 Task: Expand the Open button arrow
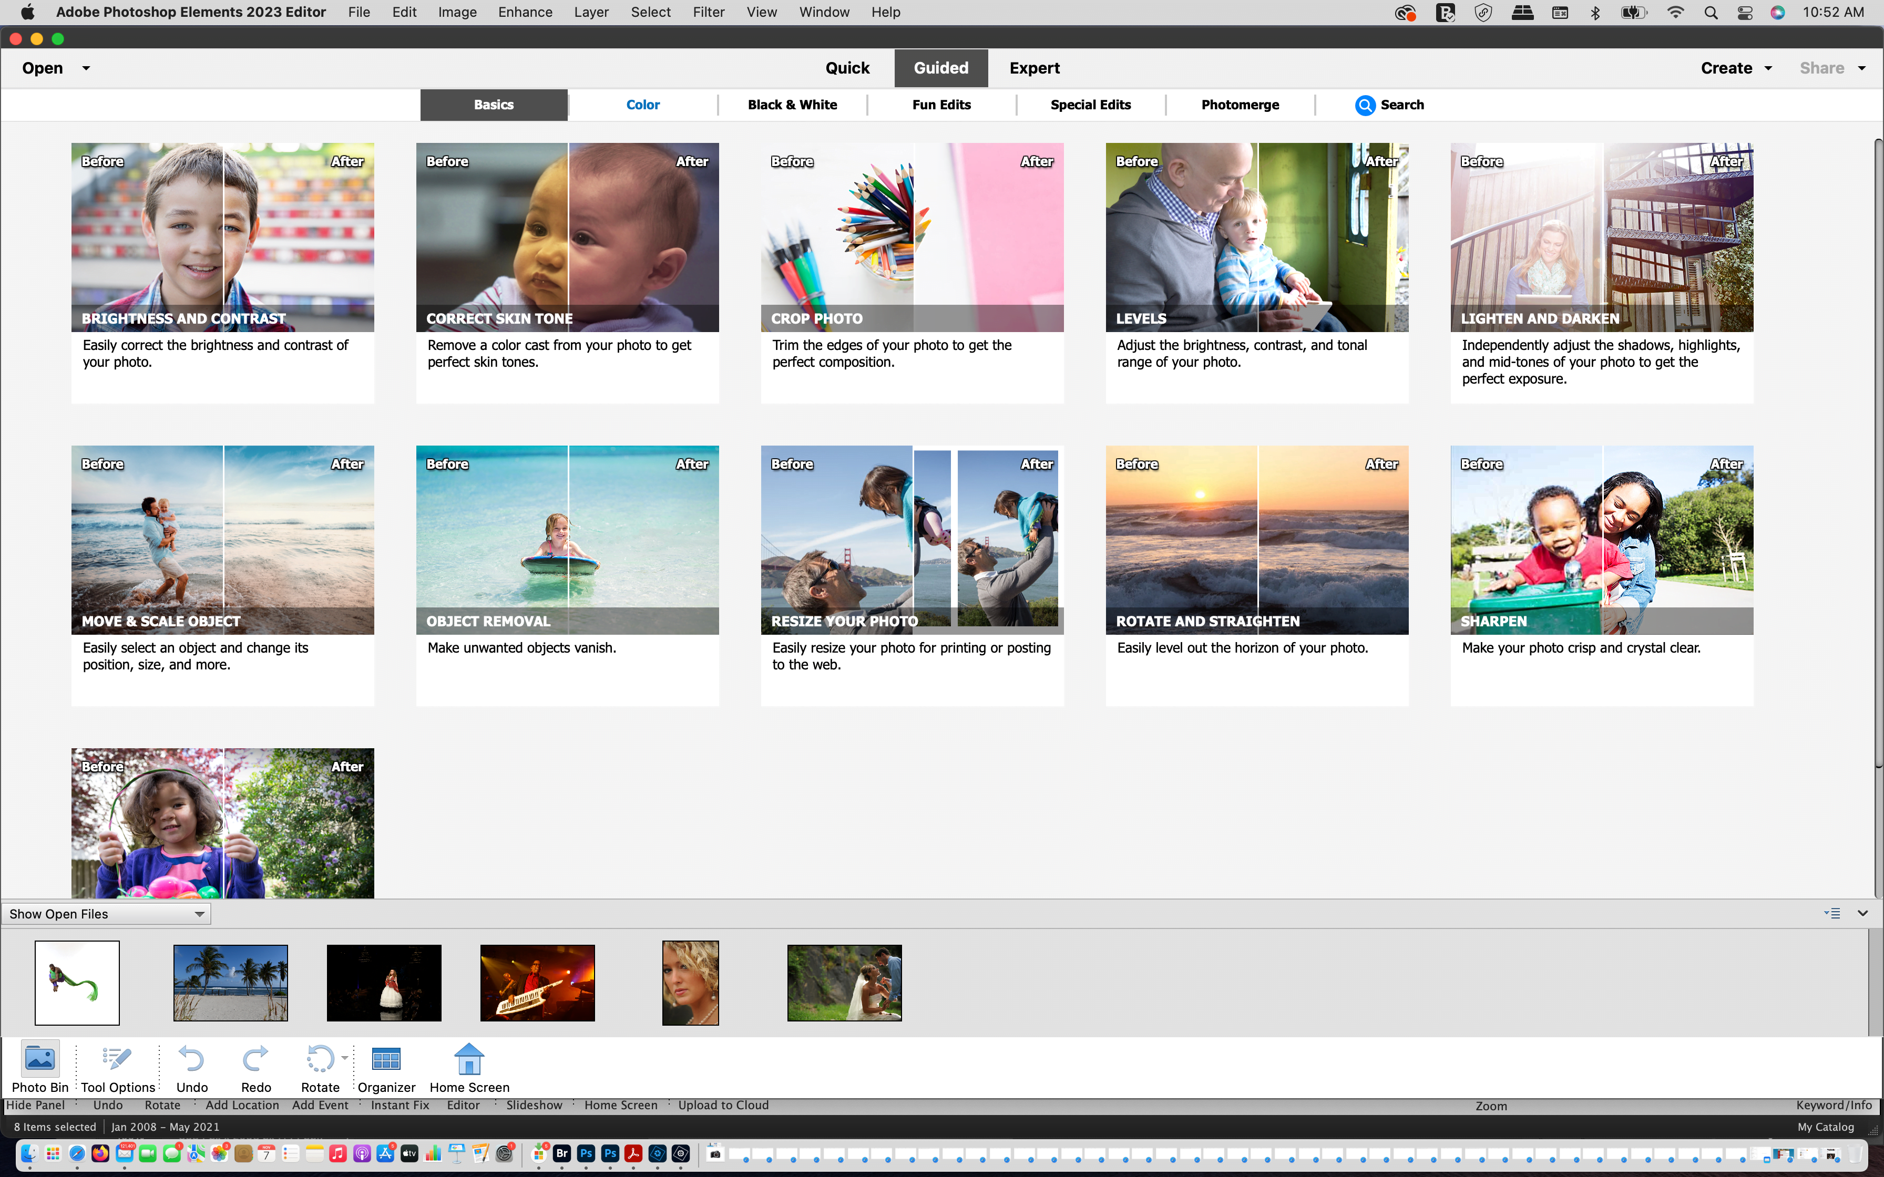(86, 68)
